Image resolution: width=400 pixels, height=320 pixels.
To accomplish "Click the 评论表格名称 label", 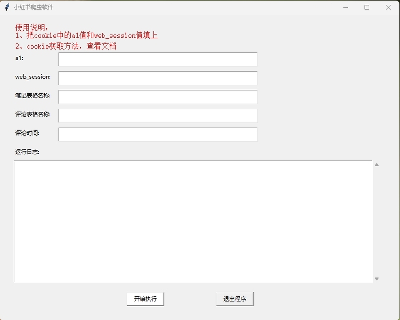I will tap(33, 114).
